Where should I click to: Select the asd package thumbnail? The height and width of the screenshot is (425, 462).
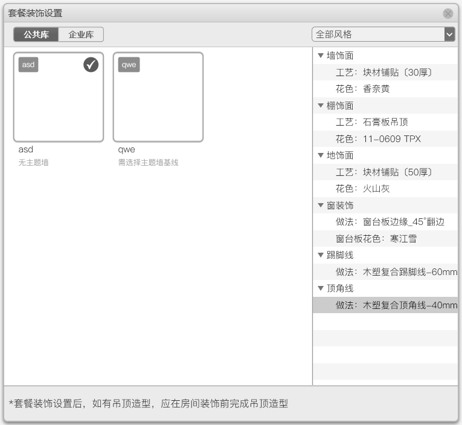point(59,97)
